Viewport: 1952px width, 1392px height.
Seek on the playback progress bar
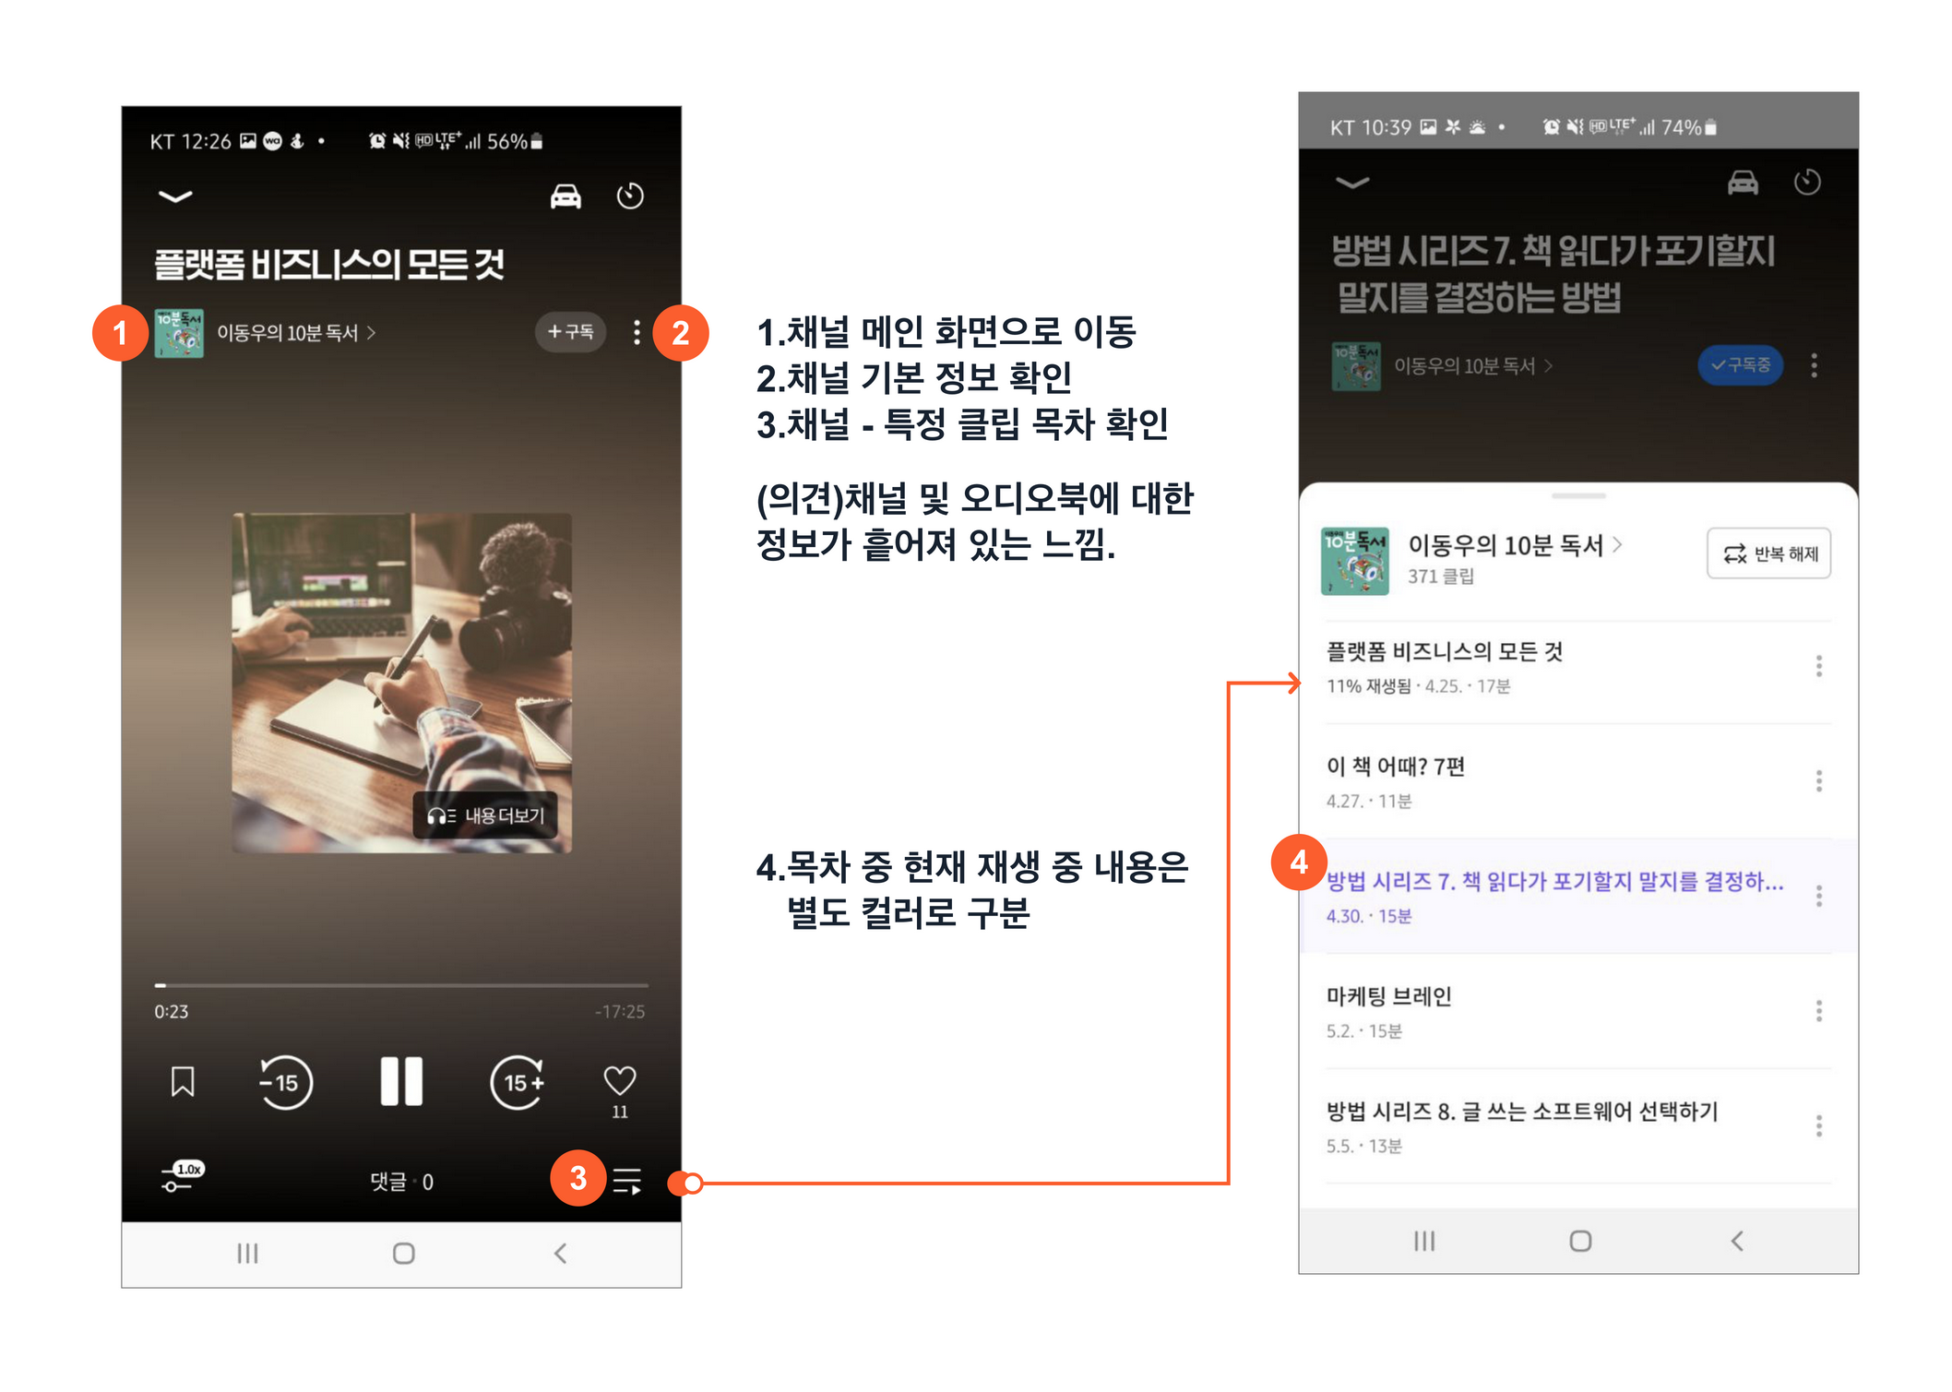tap(401, 985)
